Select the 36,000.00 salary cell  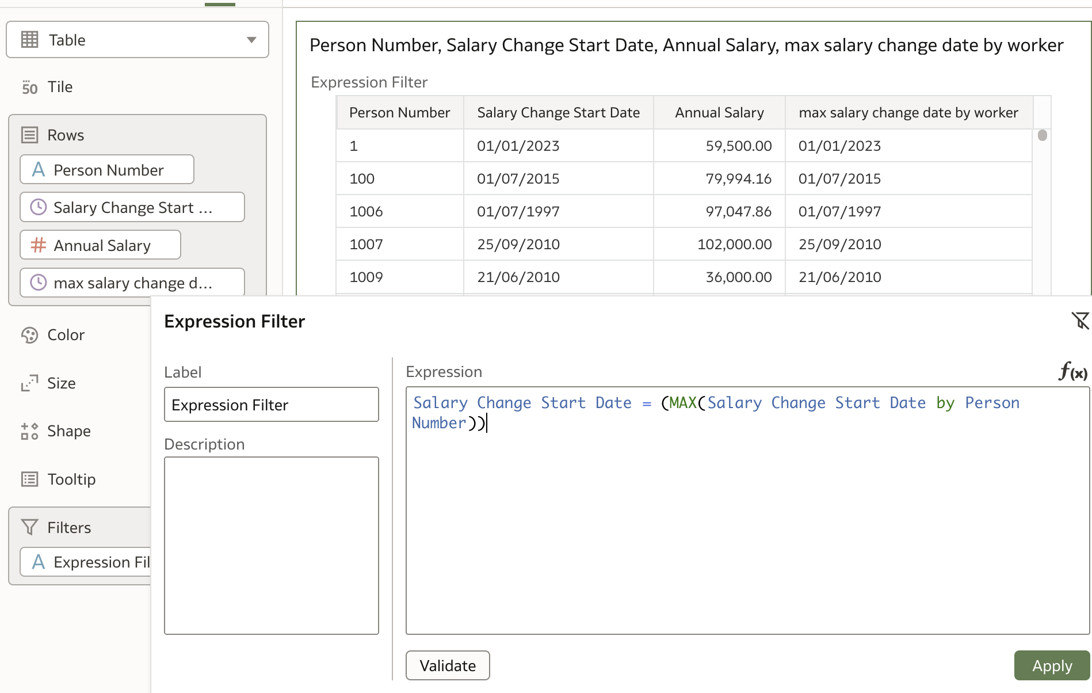point(720,277)
